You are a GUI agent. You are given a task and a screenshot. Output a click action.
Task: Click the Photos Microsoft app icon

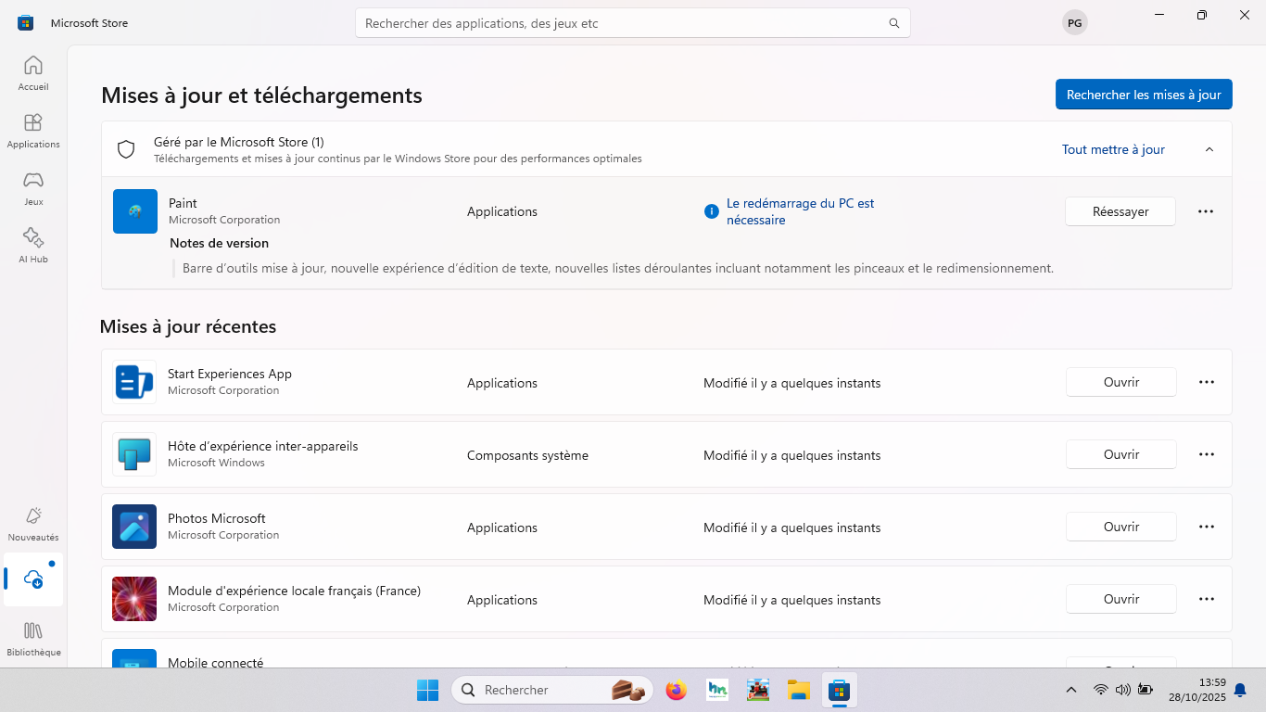tap(134, 527)
